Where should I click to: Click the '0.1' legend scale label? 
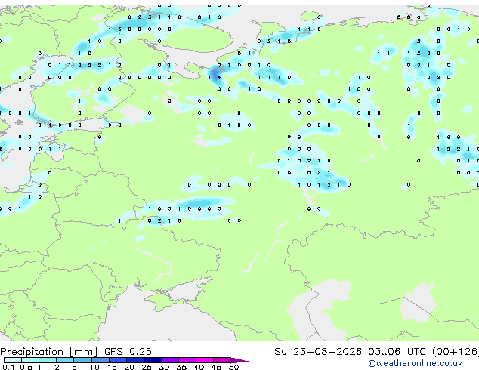tap(8, 367)
